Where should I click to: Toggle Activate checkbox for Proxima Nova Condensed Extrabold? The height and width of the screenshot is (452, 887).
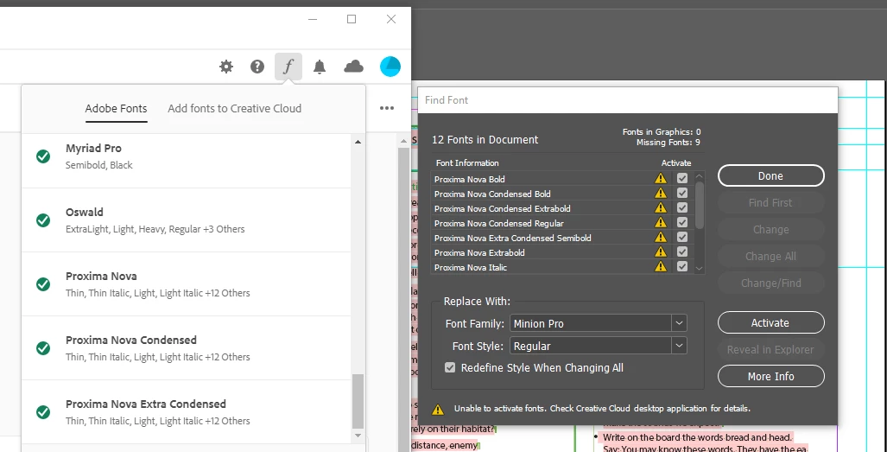tap(682, 207)
